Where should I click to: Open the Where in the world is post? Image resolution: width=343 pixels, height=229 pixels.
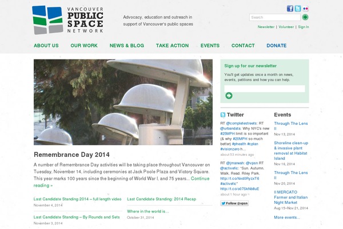148,211
